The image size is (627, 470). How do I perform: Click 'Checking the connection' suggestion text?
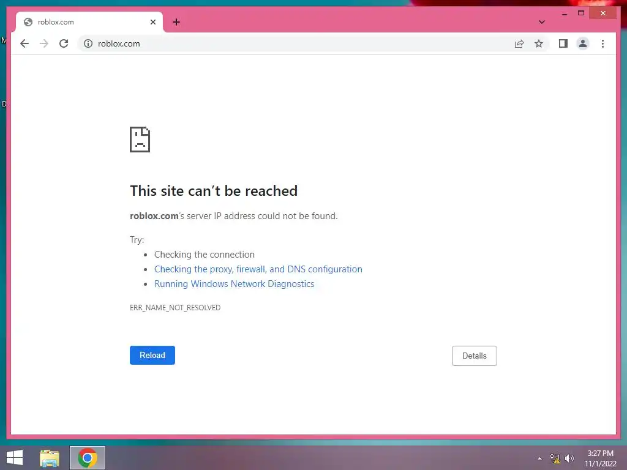tap(205, 255)
